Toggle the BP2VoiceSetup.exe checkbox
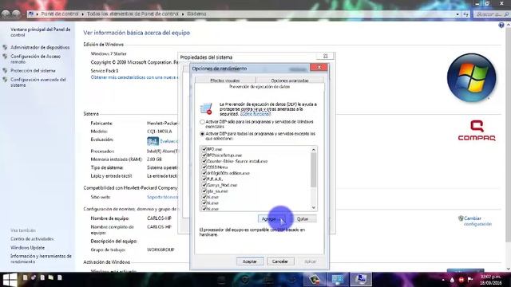511x287 pixels. tap(204, 155)
